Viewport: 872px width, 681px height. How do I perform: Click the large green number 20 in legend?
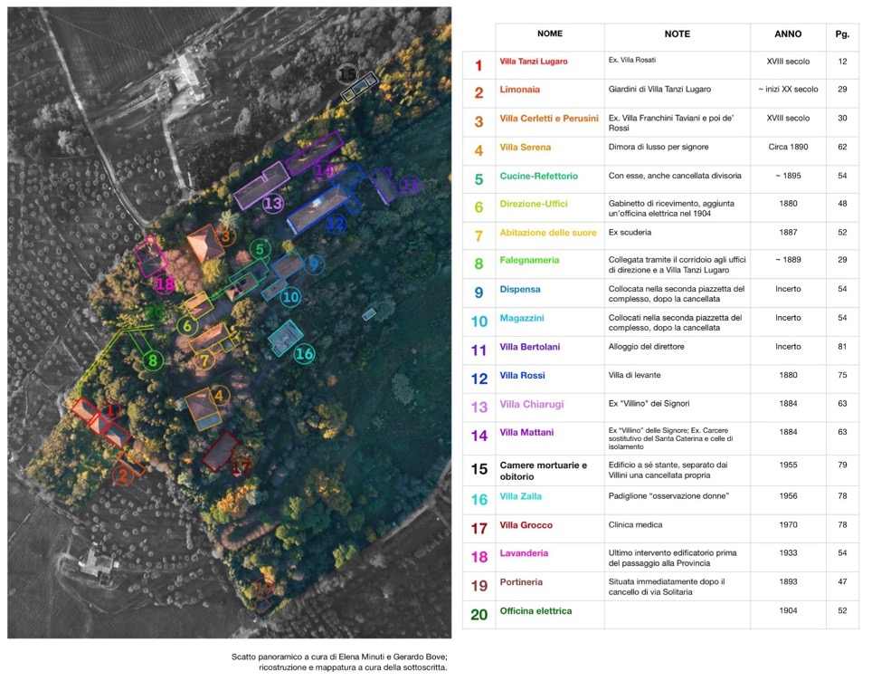479,615
